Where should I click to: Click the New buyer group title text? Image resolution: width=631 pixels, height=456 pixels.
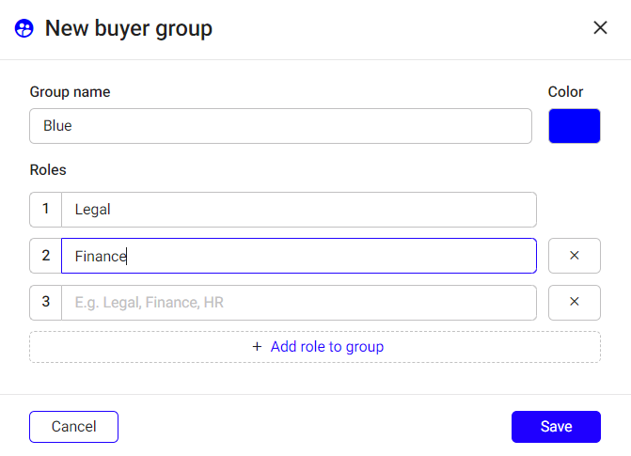(129, 28)
